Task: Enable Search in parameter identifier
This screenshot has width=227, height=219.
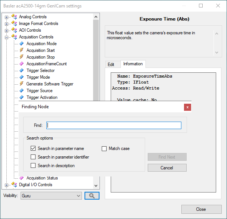Action: coord(33,157)
